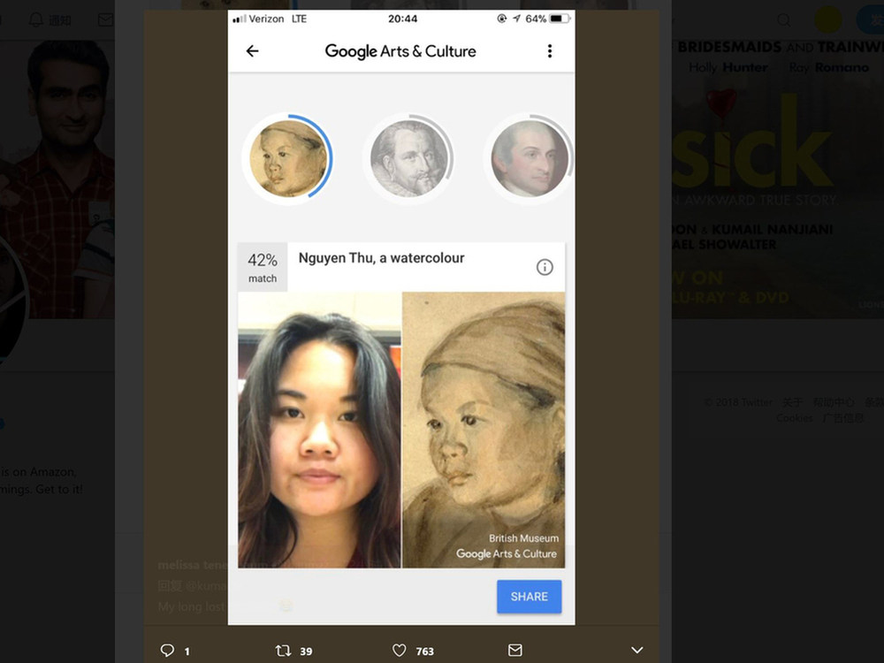Select the second engraved portrait thumbnail
Viewport: 884px width, 663px height.
[x=409, y=158]
